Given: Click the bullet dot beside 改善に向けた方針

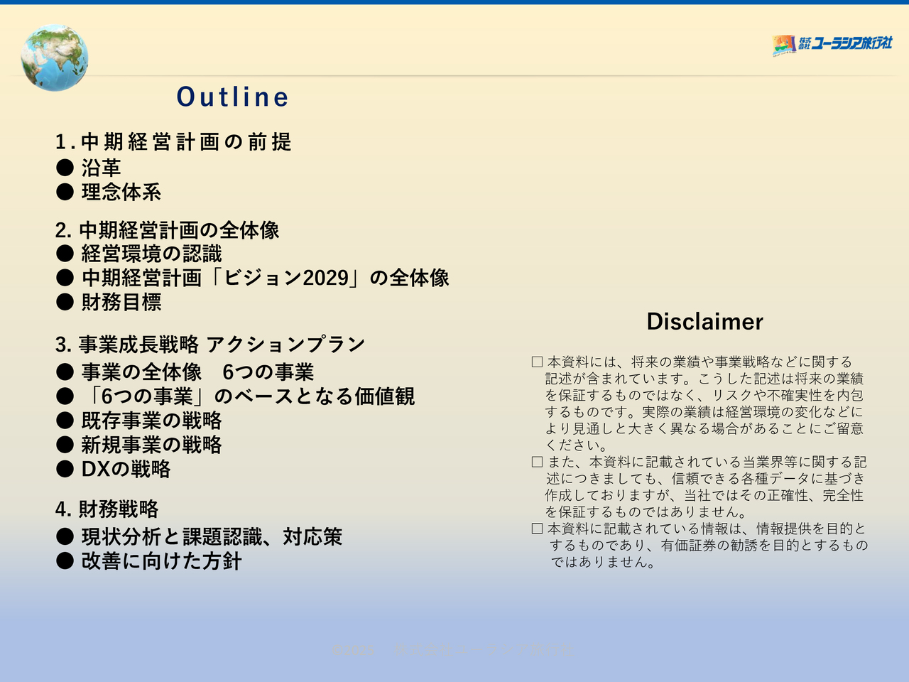Looking at the screenshot, I should (x=65, y=561).
